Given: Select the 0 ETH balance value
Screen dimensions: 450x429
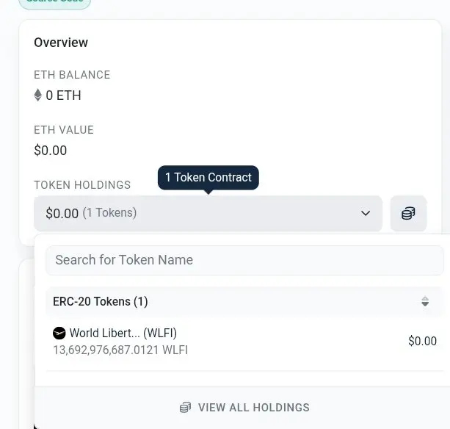Looking at the screenshot, I should [63, 95].
